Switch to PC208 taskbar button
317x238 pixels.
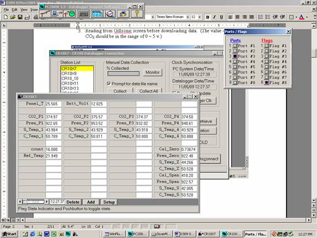[x=138, y=234]
